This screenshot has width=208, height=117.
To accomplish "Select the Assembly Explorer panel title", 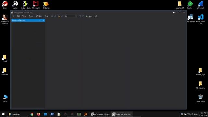I will coord(19,20).
